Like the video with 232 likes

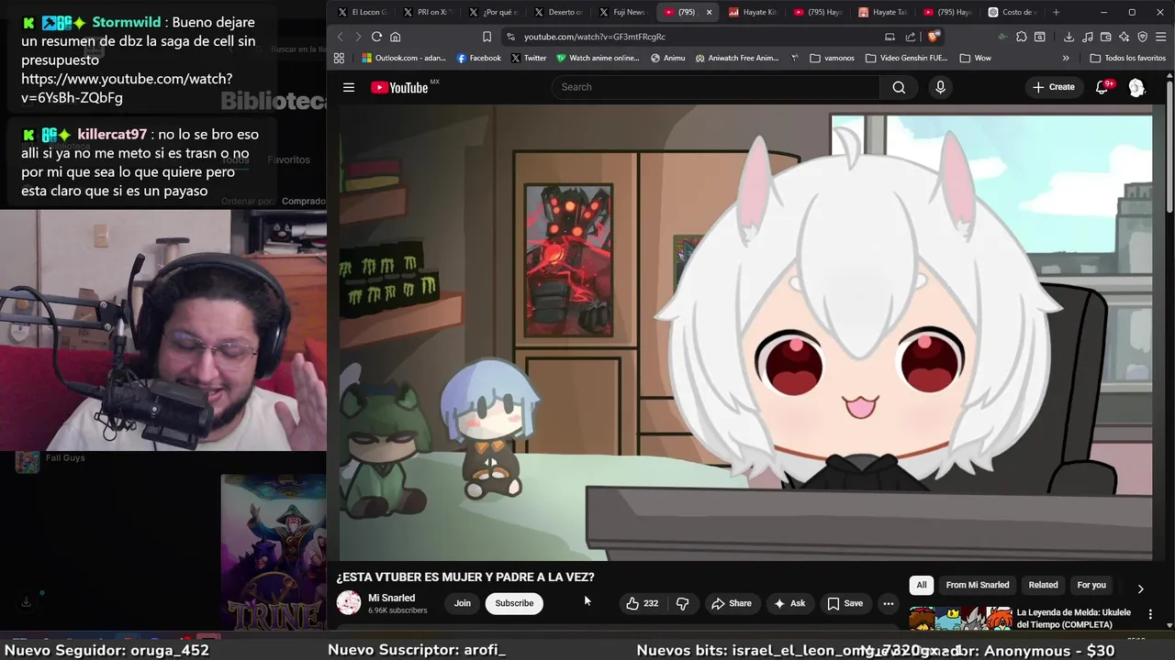coord(642,603)
